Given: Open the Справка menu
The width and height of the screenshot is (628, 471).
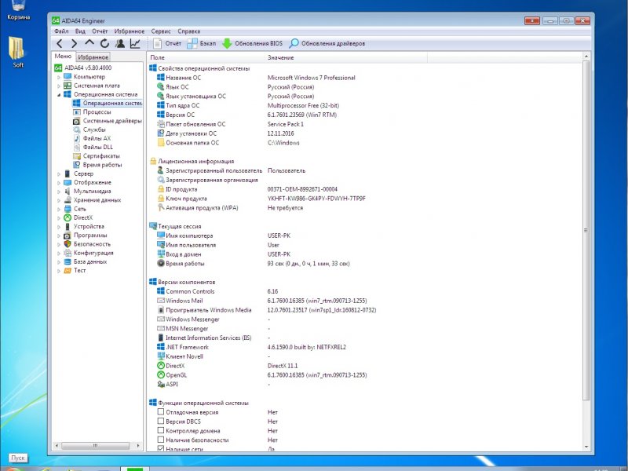Looking at the screenshot, I should point(188,31).
